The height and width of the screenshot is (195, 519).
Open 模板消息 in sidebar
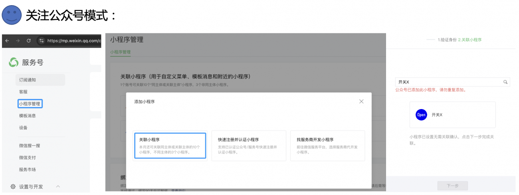(x=28, y=115)
